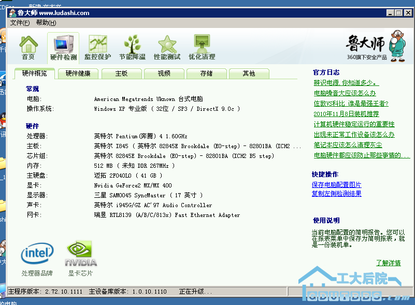Switch to the 其他 tab
The image size is (415, 305).
(x=249, y=74)
